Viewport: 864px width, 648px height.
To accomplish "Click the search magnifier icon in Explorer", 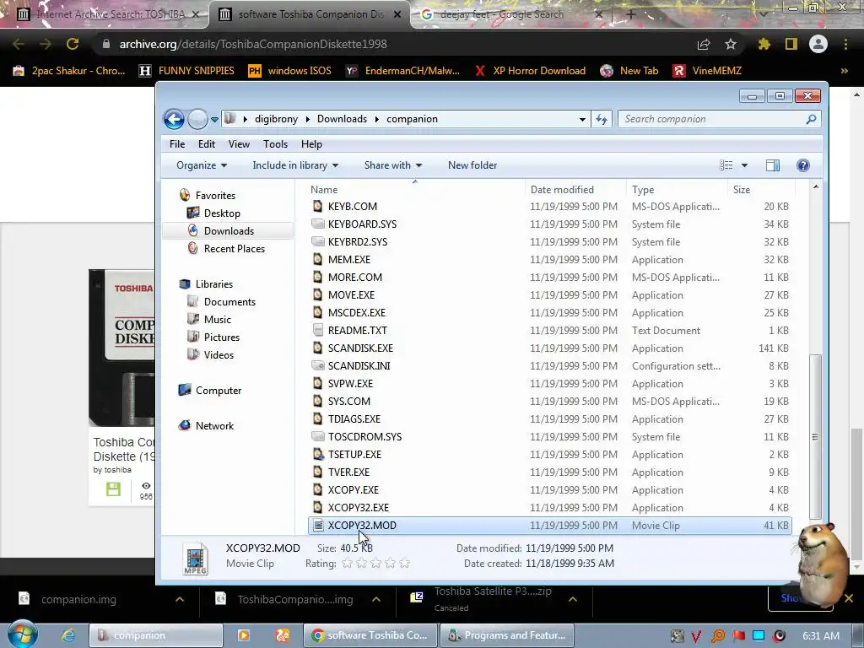I will pos(811,119).
